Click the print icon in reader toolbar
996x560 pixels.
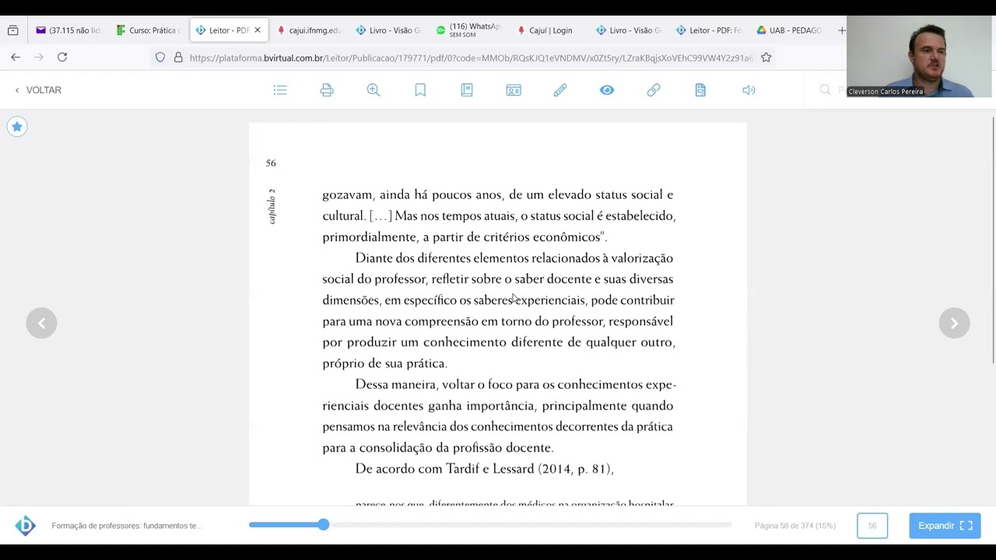[327, 90]
